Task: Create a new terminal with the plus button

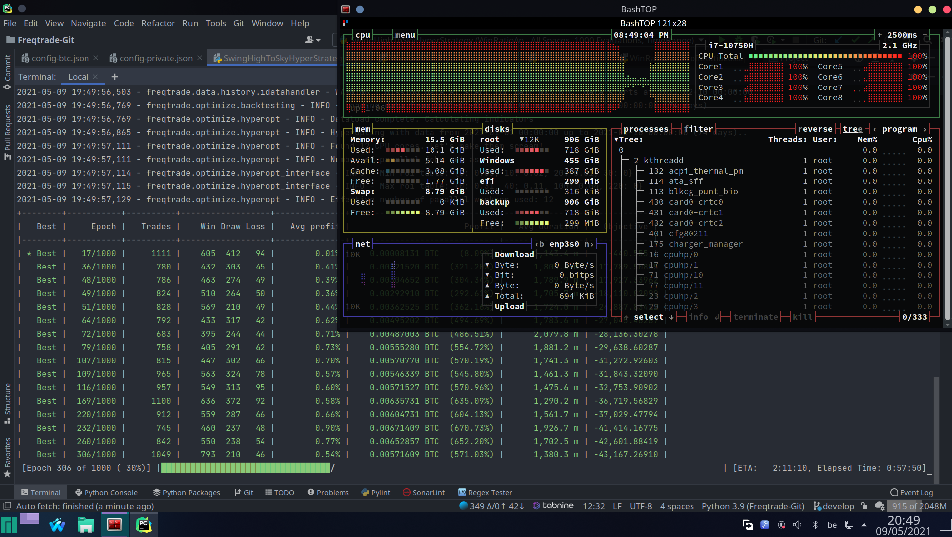Action: click(114, 77)
